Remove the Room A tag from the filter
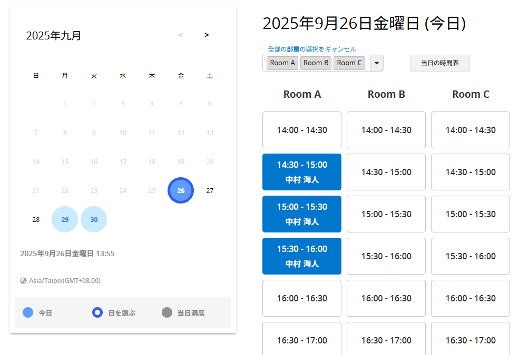 tap(282, 63)
